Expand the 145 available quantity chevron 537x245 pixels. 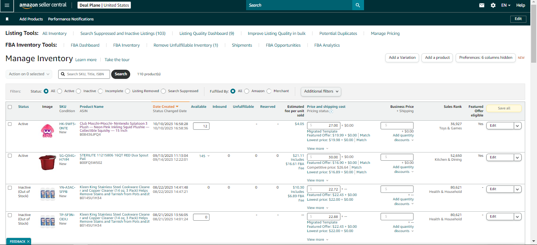[x=208, y=156]
